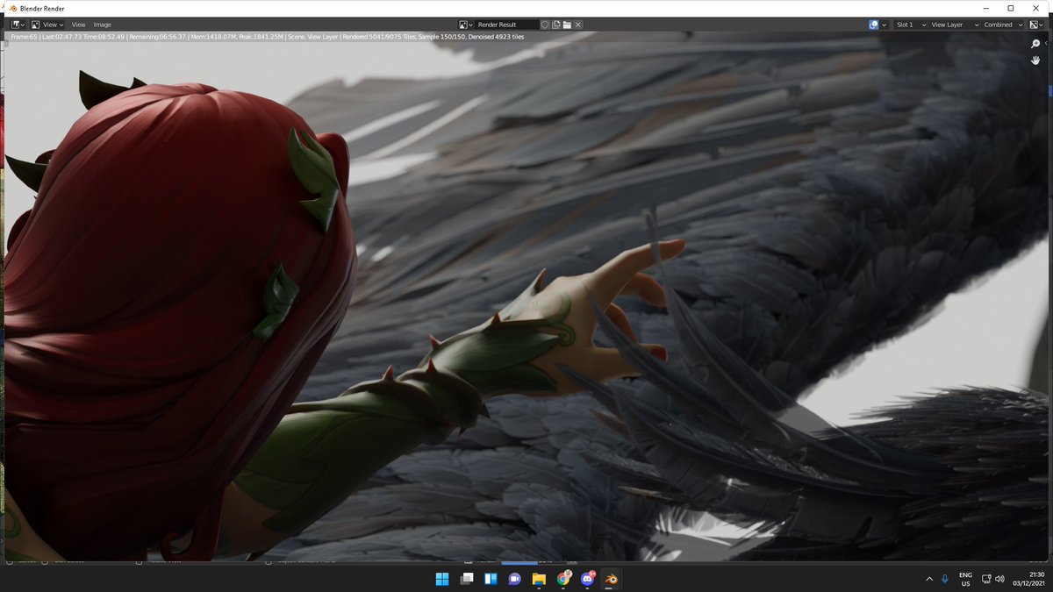Viewport: 1053px width, 592px height.
Task: Open the display channels dropdown
Action: 1038,25
